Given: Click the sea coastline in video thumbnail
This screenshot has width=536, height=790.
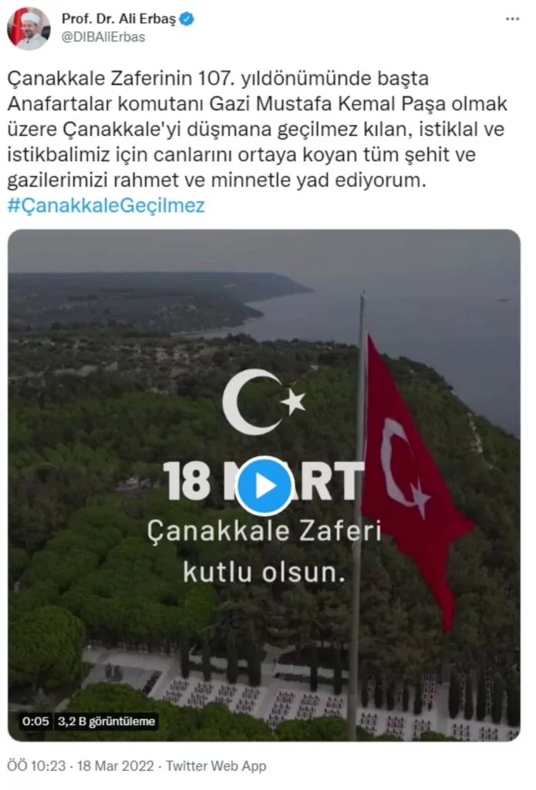Looking at the screenshot, I should click(282, 312).
